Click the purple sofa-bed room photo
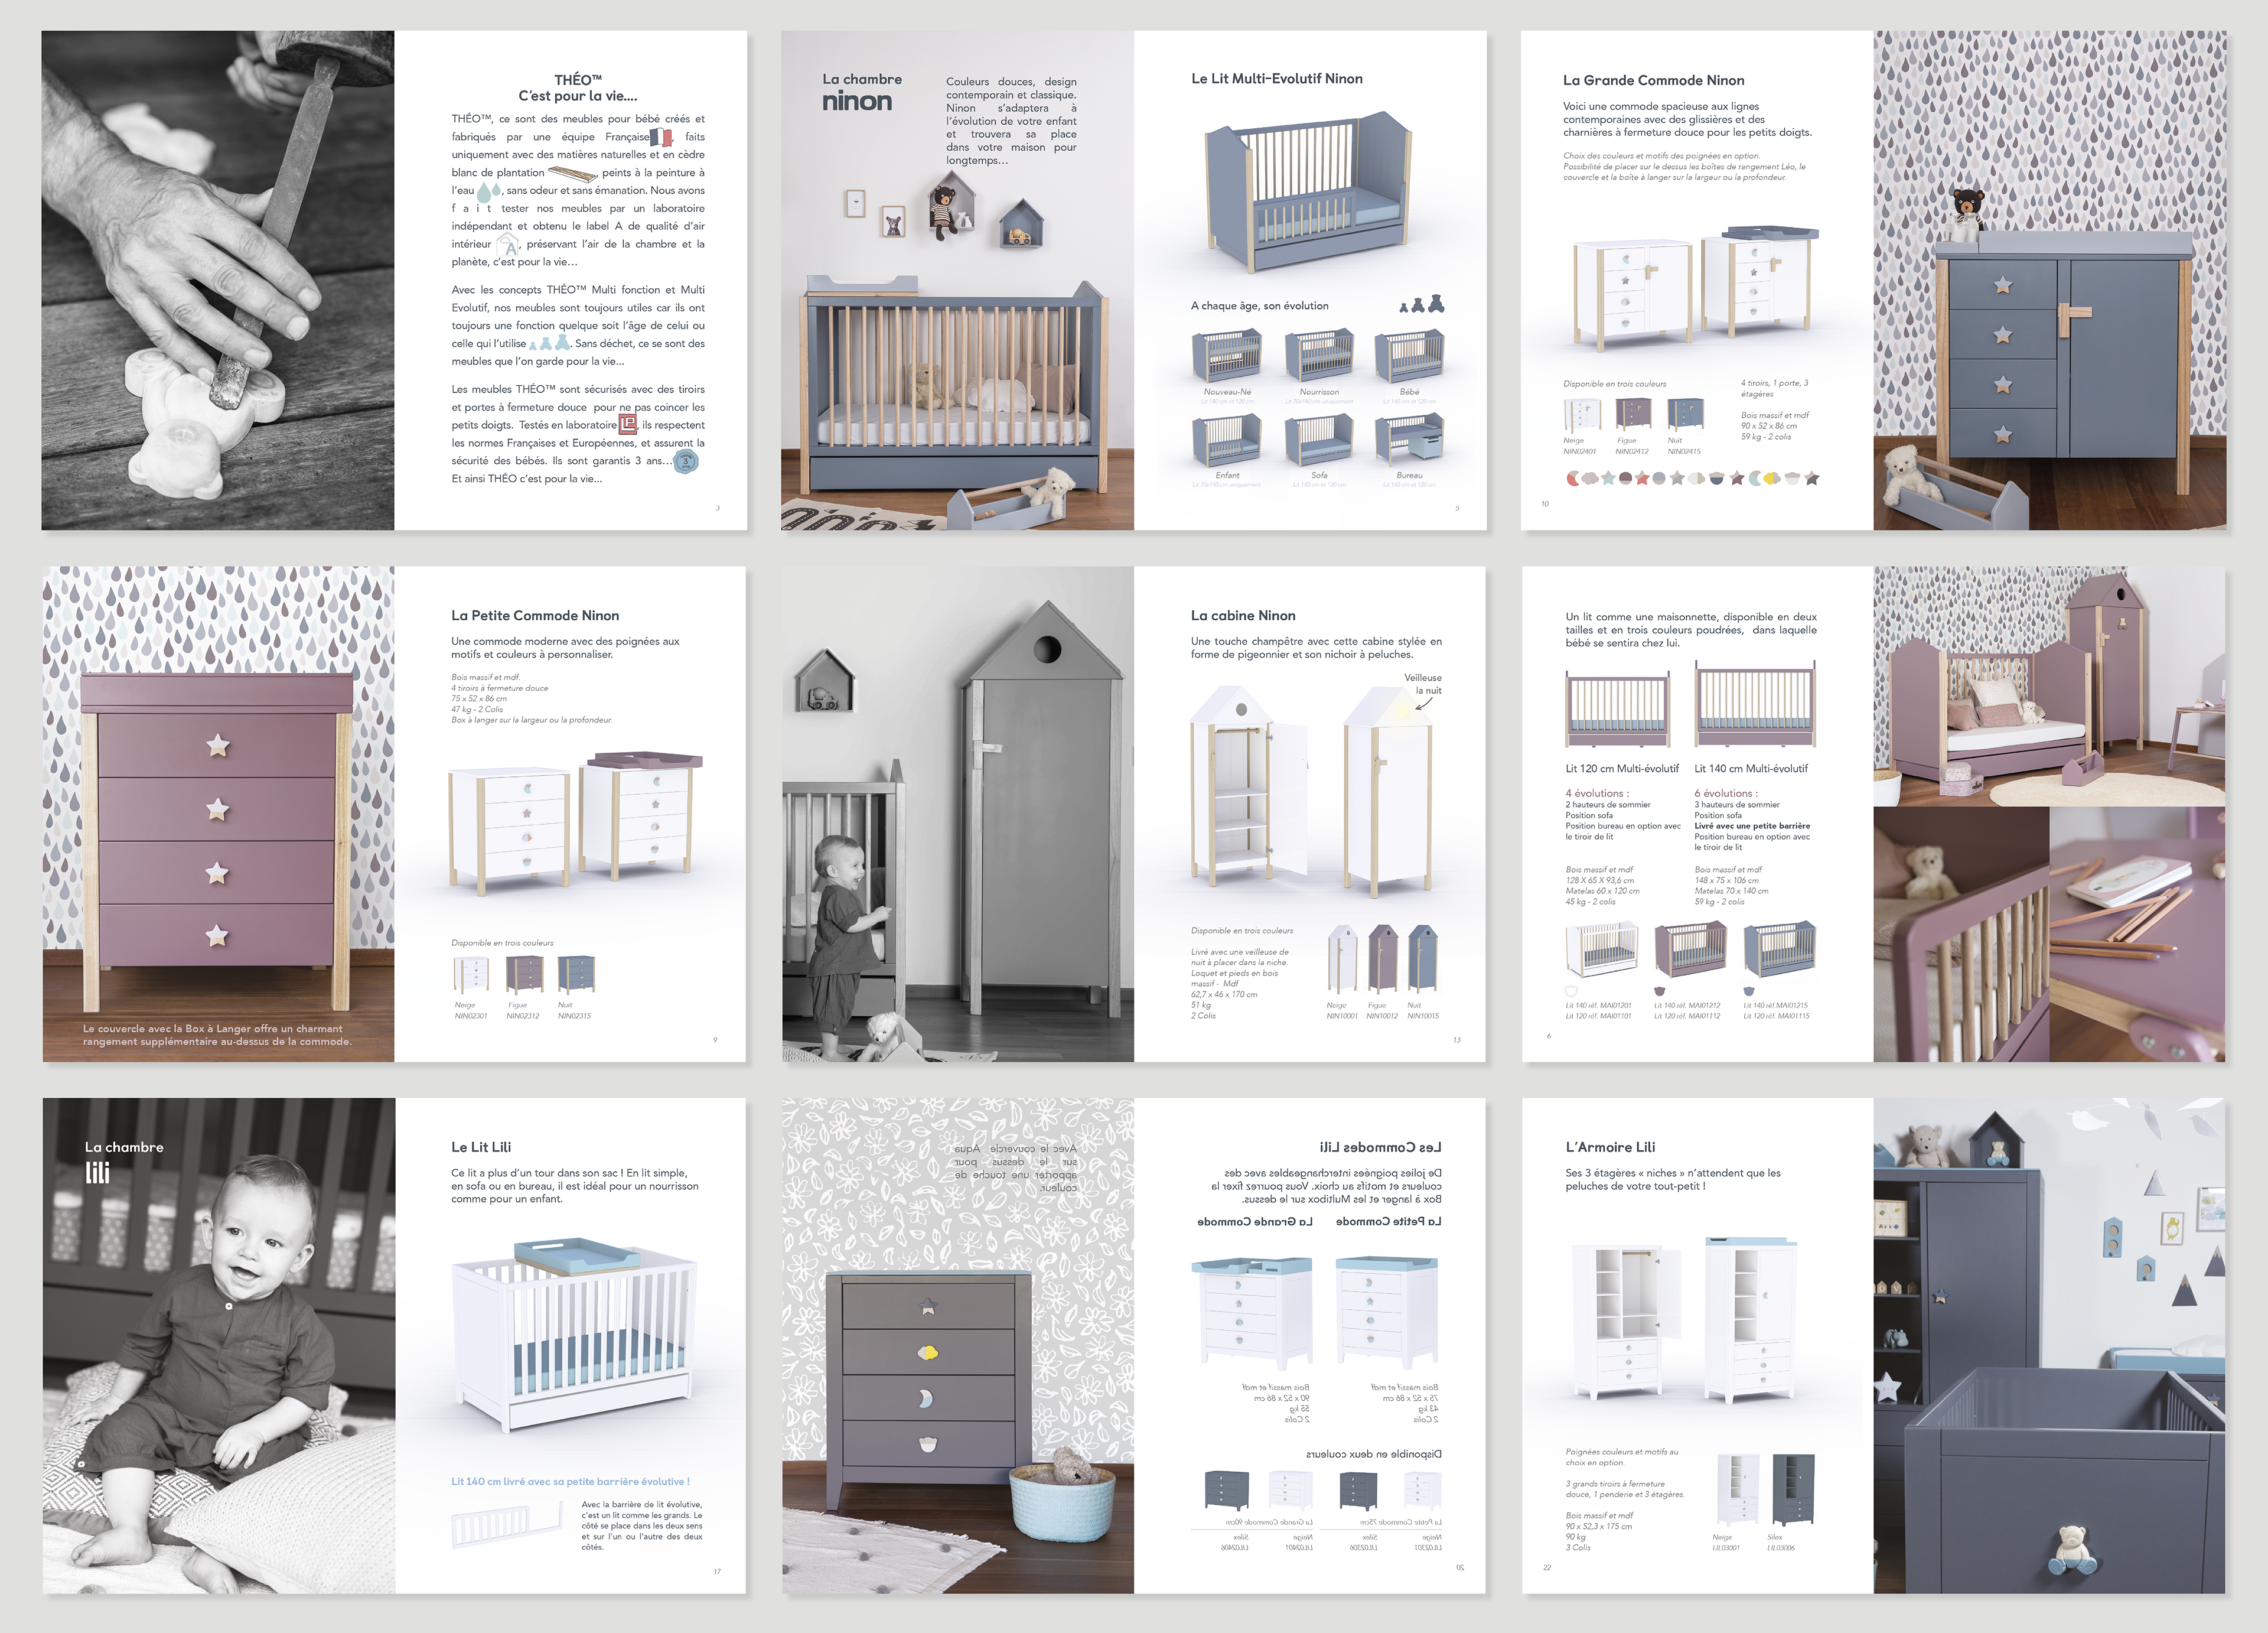 click(x=2050, y=685)
